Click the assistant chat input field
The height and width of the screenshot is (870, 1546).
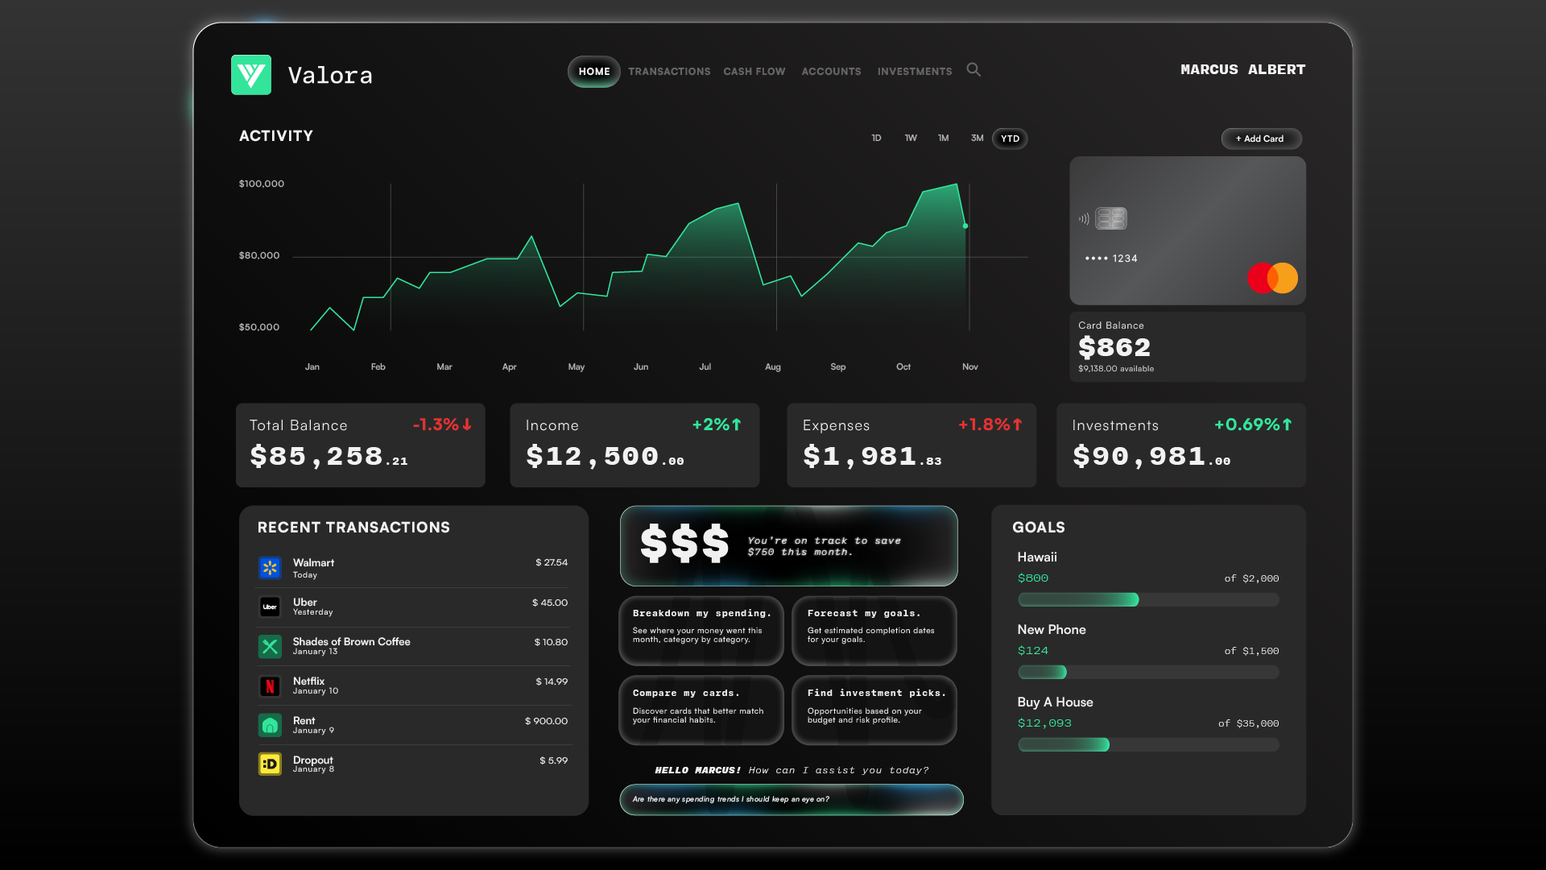pyautogui.click(x=791, y=799)
